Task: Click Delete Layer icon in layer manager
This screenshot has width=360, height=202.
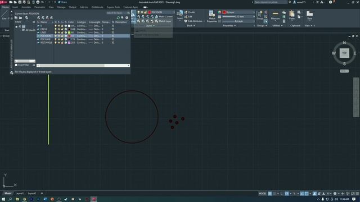Action: pyautogui.click(x=47, y=17)
